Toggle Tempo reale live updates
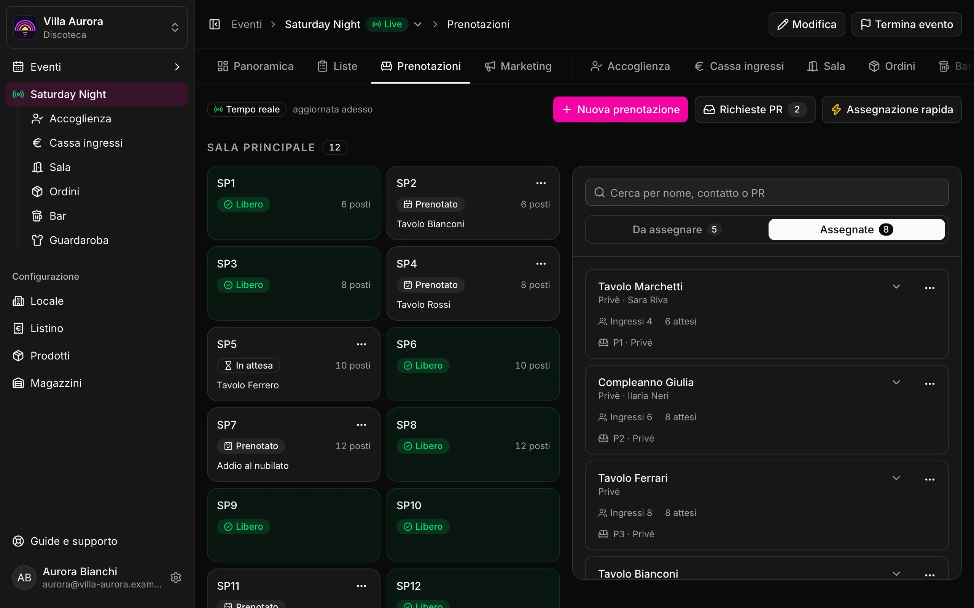This screenshot has height=608, width=974. pyautogui.click(x=247, y=109)
